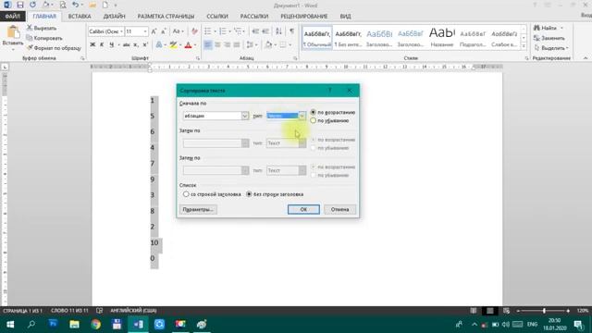Click the Save icon in quick access toolbar
The height and width of the screenshot is (333, 592).
click(x=20, y=5)
